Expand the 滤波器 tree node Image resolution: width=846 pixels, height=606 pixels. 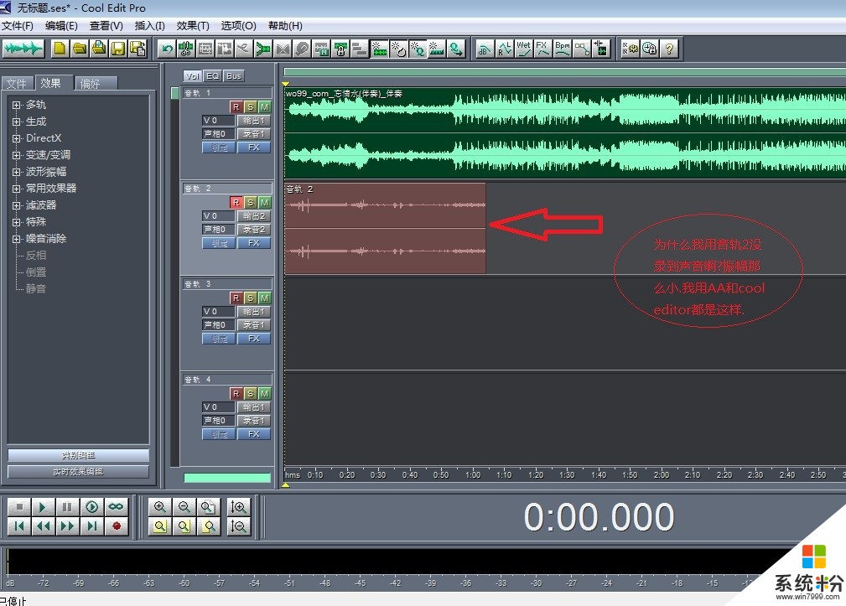pyautogui.click(x=16, y=205)
